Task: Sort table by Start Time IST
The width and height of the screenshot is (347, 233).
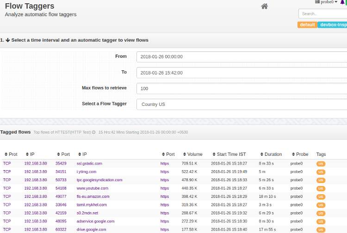Action: (229, 154)
